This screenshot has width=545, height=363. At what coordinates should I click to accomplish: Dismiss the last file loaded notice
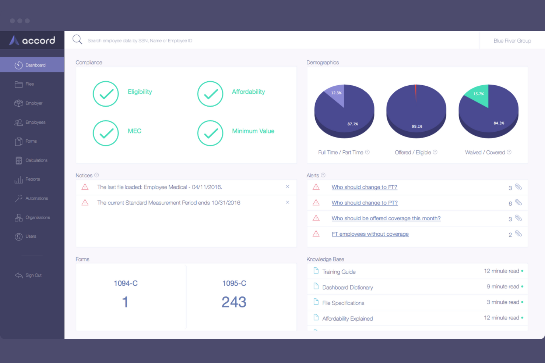(x=288, y=187)
